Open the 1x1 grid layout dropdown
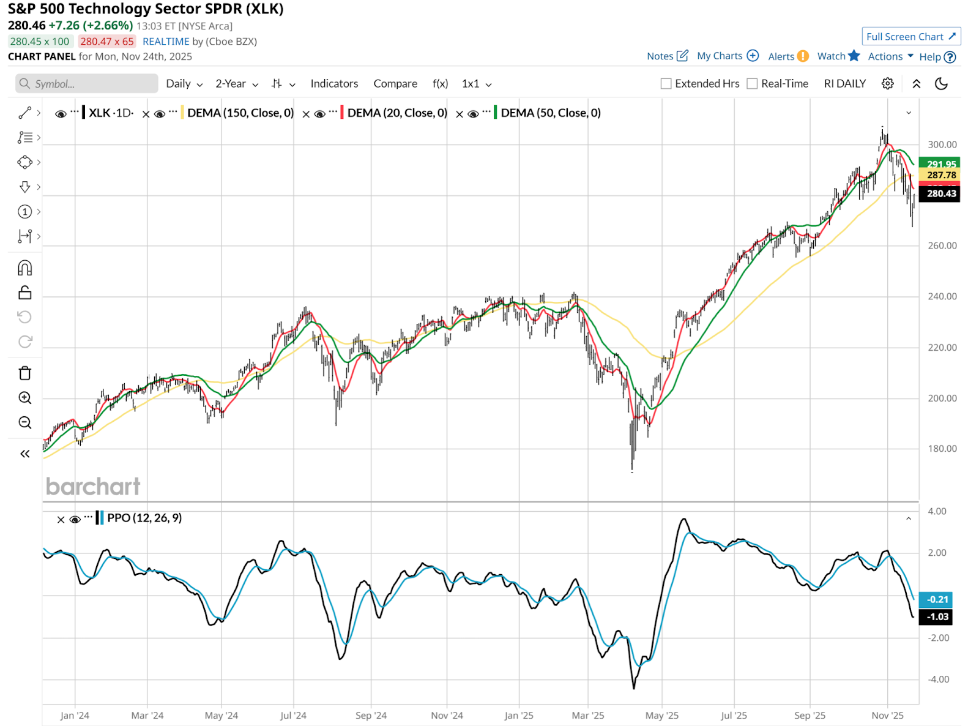Screen dimensions: 979x726 point(477,84)
